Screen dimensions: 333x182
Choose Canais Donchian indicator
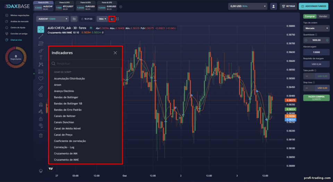click(64, 122)
